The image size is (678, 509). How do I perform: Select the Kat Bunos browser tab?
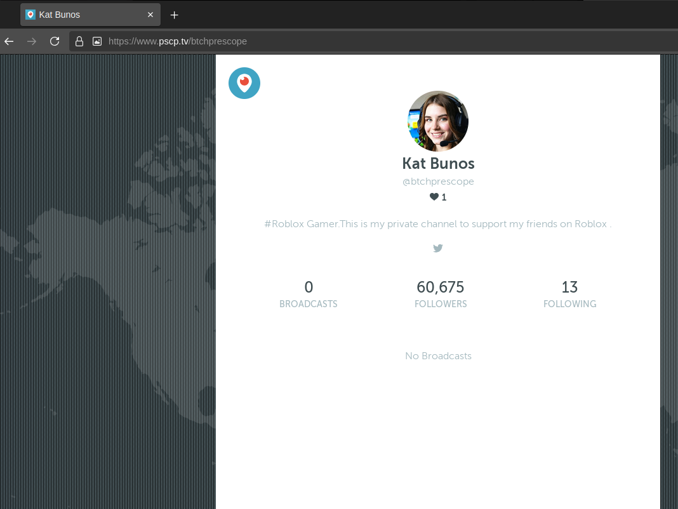point(83,15)
